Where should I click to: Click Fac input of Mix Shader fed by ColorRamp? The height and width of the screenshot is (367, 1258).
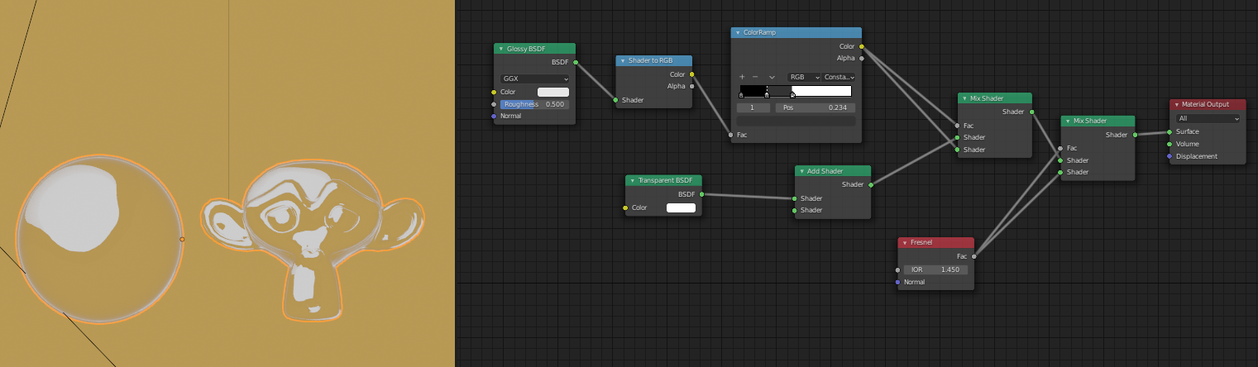tap(958, 126)
